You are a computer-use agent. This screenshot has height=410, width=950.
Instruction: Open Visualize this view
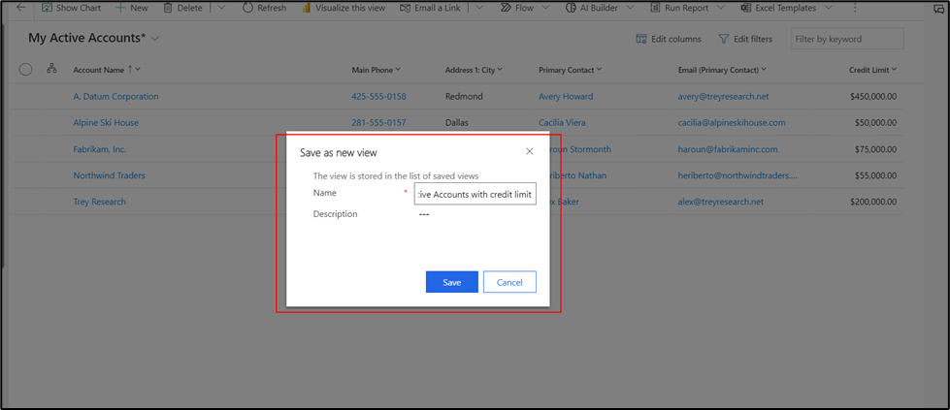[344, 8]
